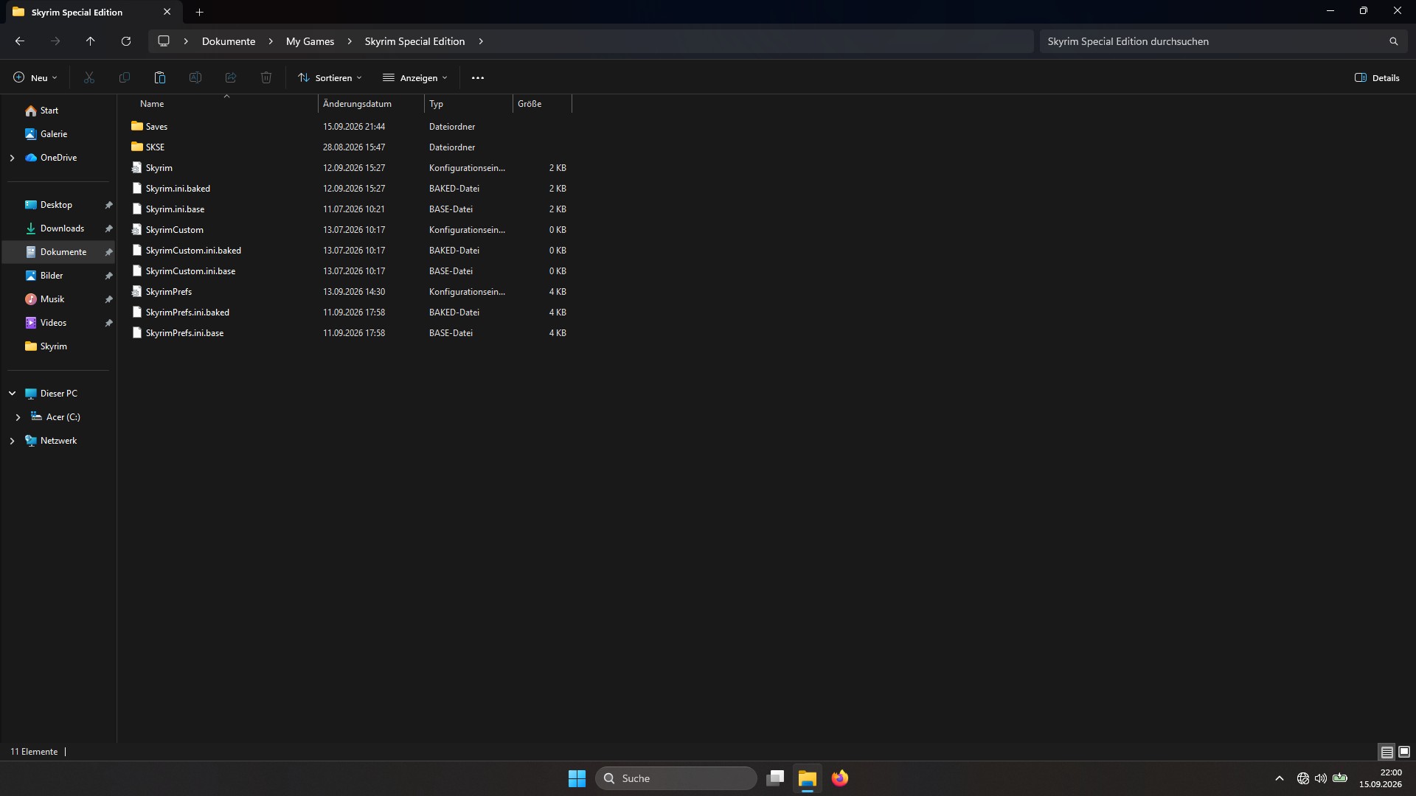Viewport: 1416px width, 796px height.
Task: Click the Share icon in toolbar
Action: pos(231,77)
